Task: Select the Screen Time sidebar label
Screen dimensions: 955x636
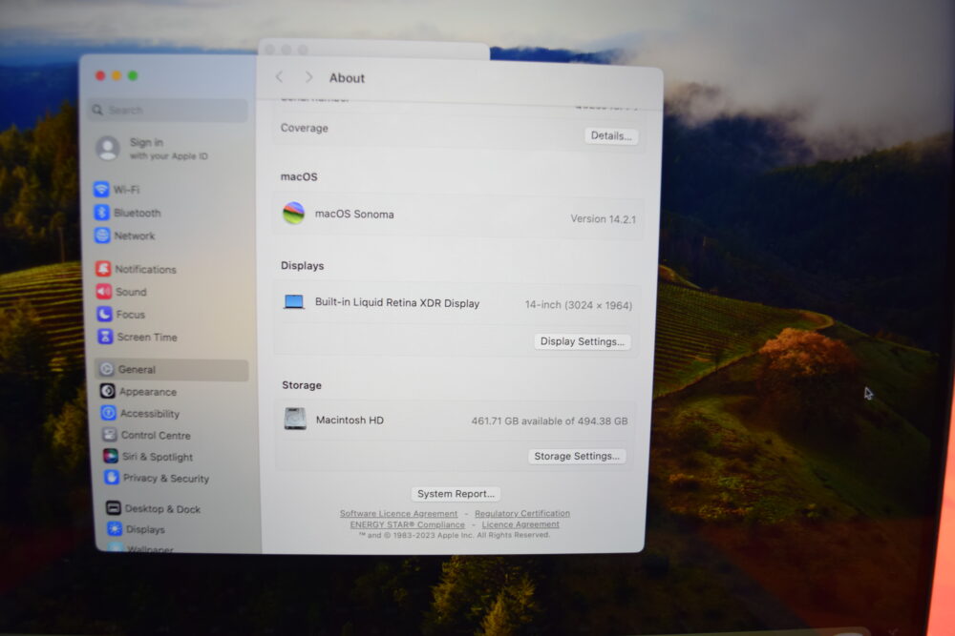Action: coord(147,338)
